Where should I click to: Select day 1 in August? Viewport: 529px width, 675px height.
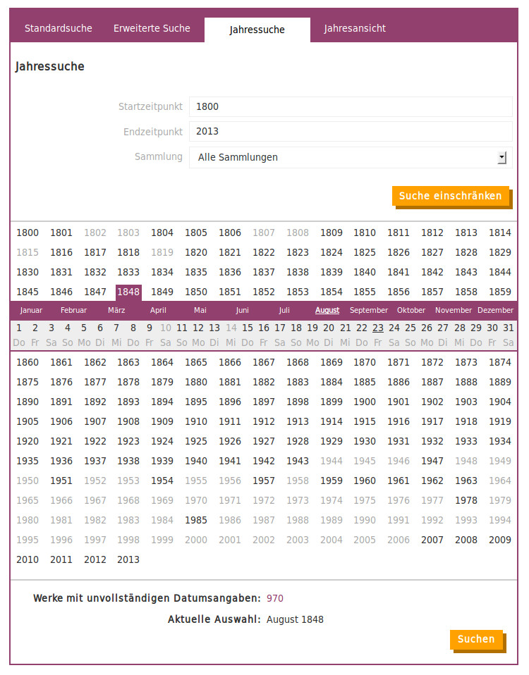tap(19, 328)
